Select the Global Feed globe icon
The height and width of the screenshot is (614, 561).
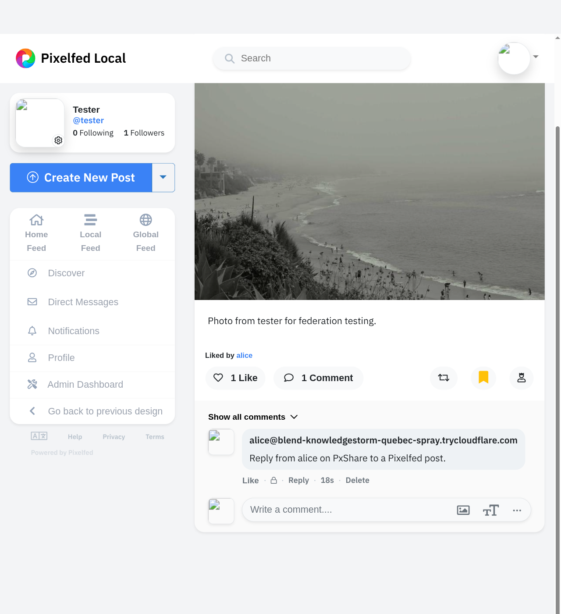146,220
